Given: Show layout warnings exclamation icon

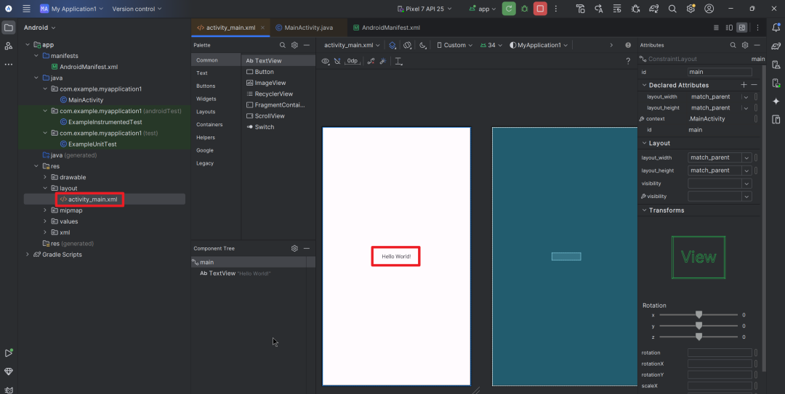Looking at the screenshot, I should click(628, 45).
